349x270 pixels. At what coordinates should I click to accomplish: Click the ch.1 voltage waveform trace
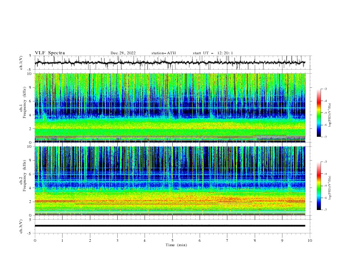click(170, 63)
